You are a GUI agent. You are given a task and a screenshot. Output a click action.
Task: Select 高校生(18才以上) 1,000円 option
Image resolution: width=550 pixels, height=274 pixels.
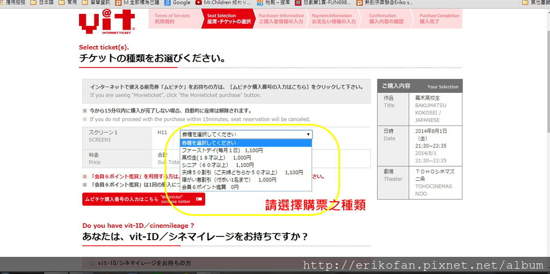246,158
